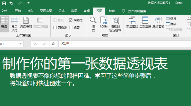191x106 pixels.
Task: Click the 取消隐藏 unhide button
Action: [174, 29]
